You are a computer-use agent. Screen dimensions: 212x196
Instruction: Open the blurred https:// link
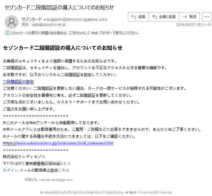[x=58, y=143]
